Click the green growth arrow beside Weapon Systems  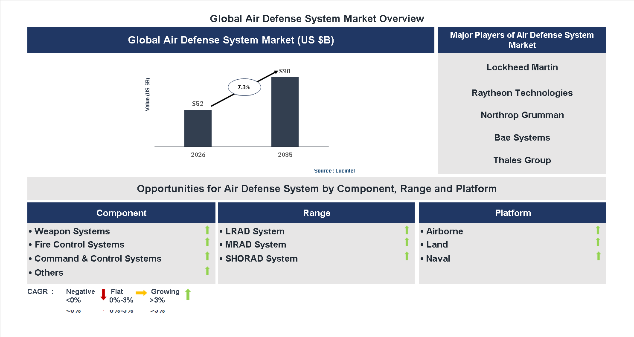tap(207, 230)
